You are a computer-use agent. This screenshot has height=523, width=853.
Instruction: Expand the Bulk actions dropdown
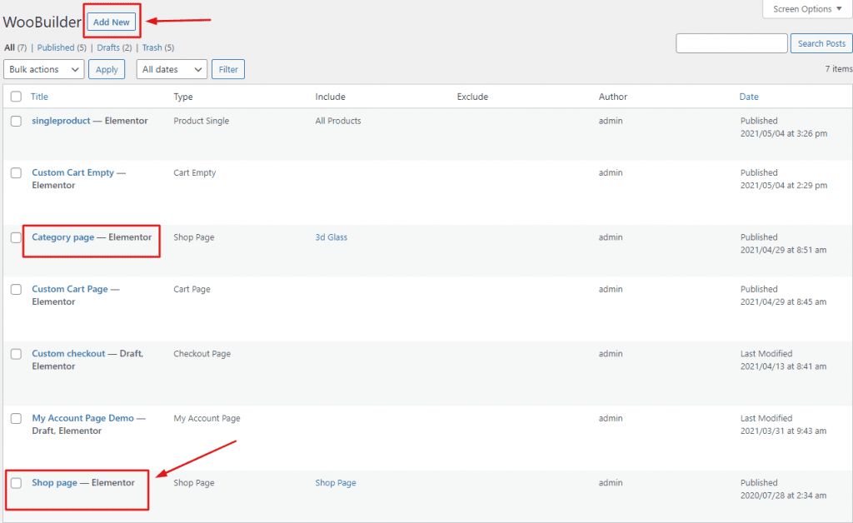pos(43,69)
